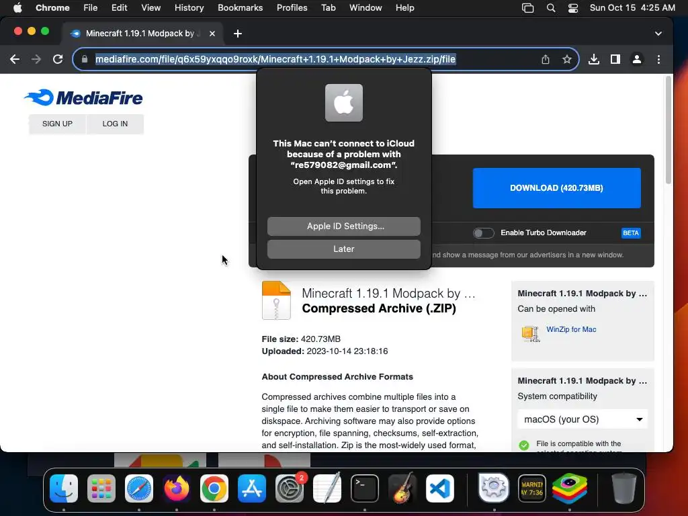Open System Preferences with badge in Dock
Viewport: 688px width, 516px height.
pos(290,488)
